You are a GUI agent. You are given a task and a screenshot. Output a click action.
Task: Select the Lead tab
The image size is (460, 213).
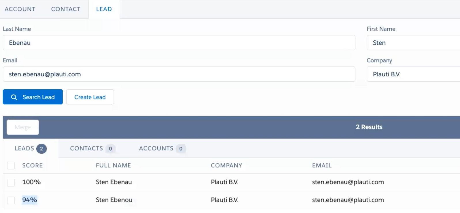(104, 9)
